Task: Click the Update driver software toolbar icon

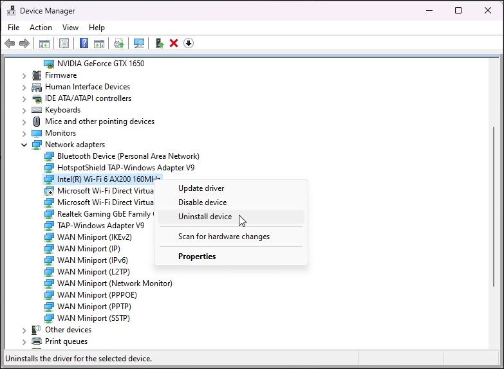Action: [119, 43]
